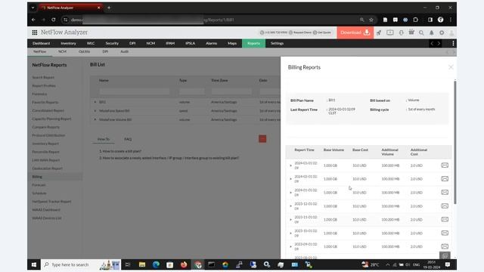The image size is (484, 272).
Task: Email the 2023-11-01 billing report
Action: [445, 220]
